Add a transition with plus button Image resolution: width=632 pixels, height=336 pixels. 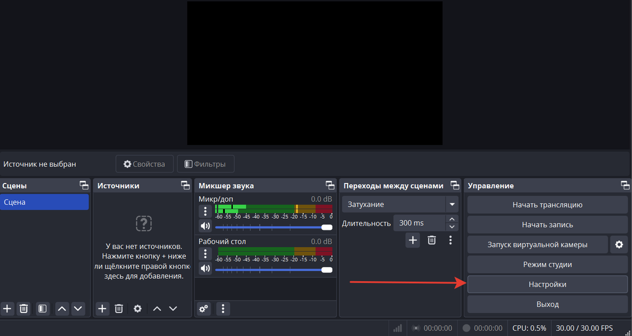click(x=412, y=240)
